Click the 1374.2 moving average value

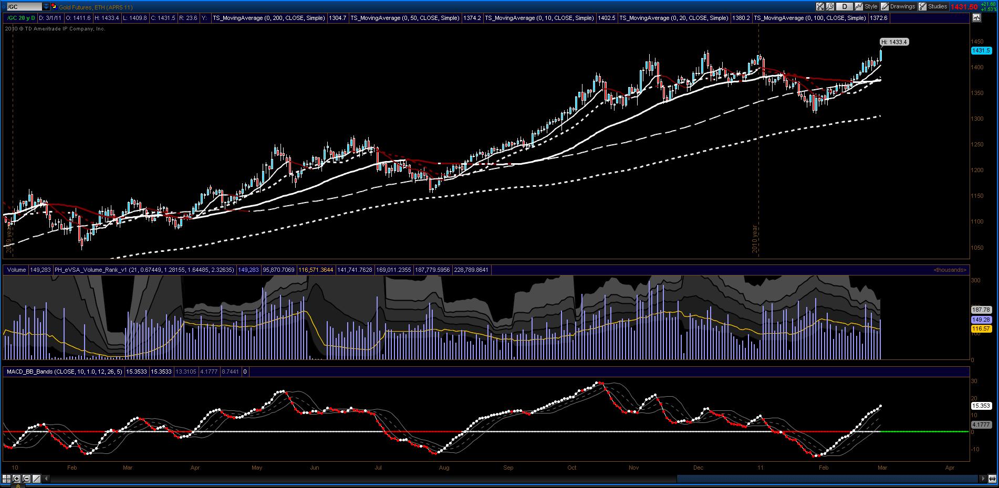(x=472, y=18)
